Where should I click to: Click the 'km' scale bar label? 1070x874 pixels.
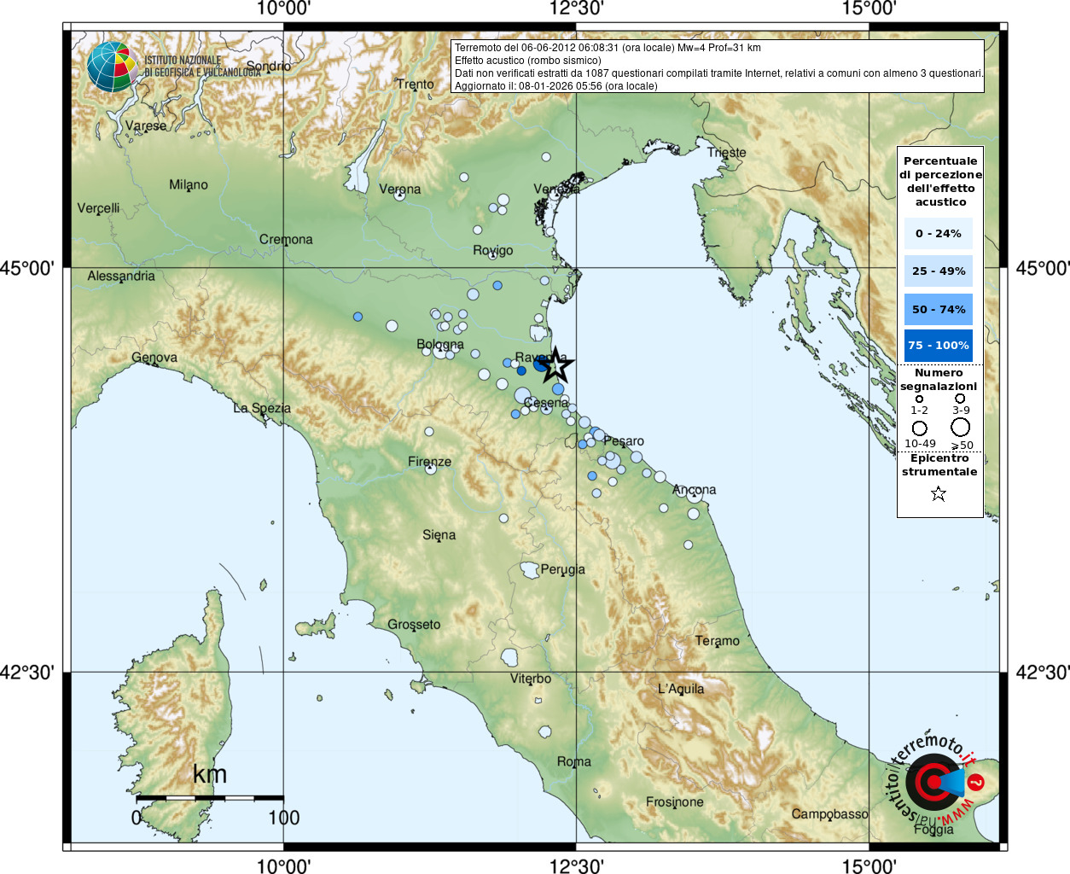210,774
